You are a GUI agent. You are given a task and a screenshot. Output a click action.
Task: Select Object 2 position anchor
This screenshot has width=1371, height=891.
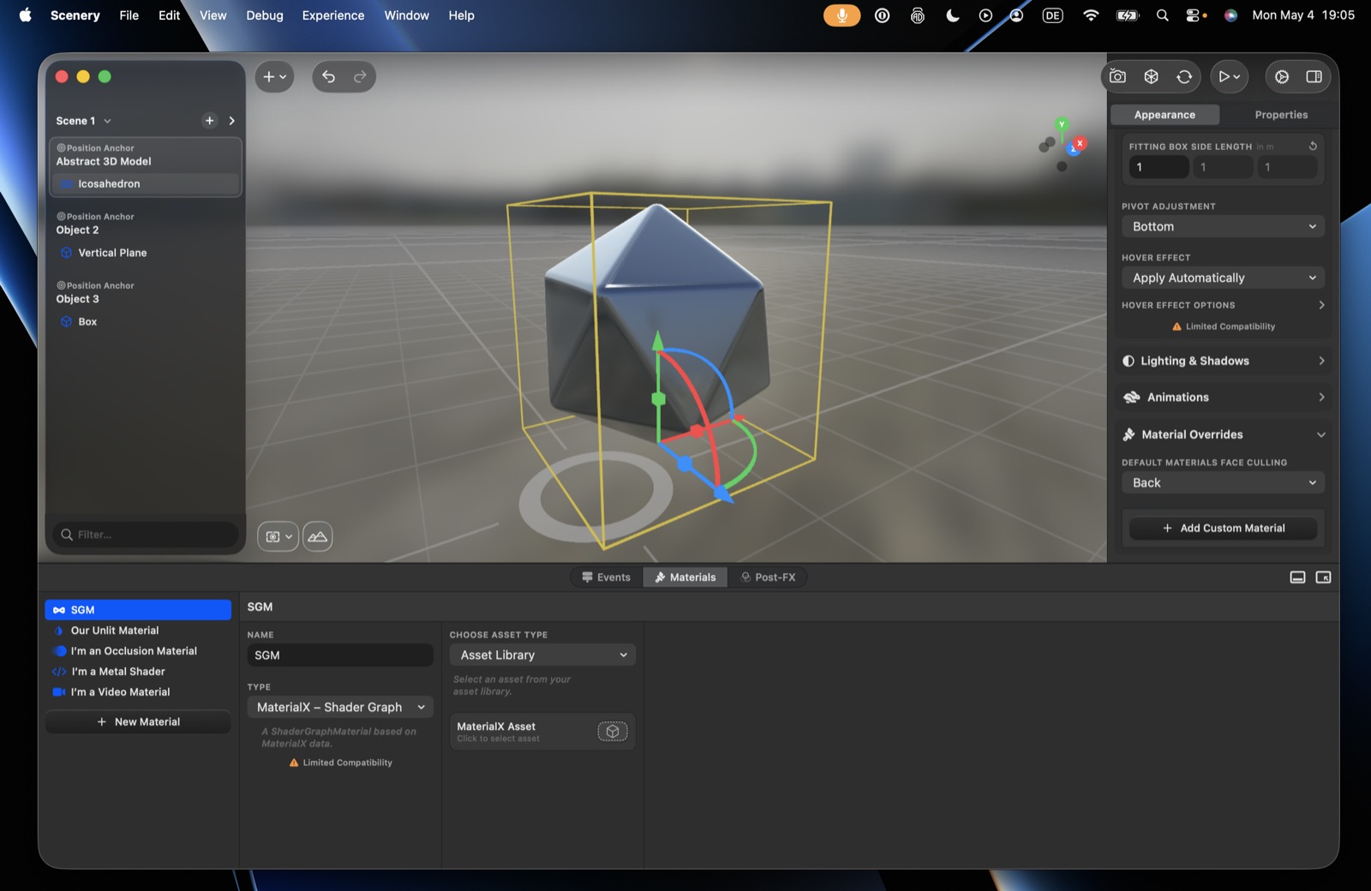tap(77, 230)
